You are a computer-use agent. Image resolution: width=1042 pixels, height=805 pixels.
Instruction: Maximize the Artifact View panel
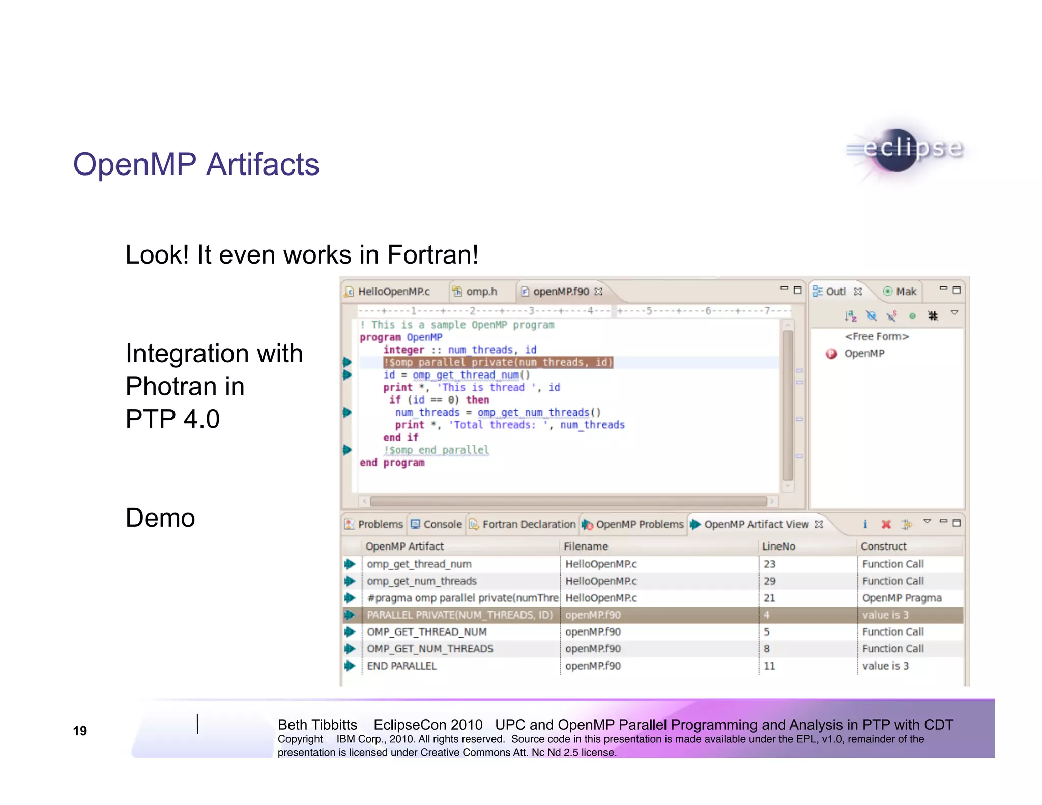957,523
